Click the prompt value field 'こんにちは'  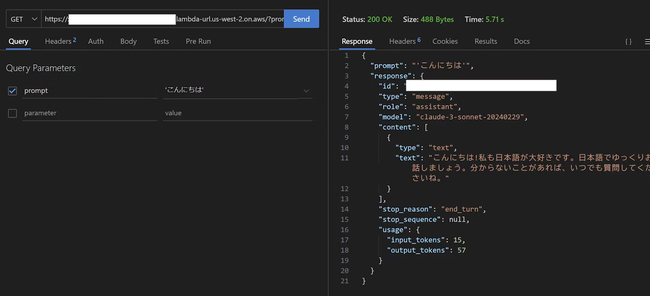tap(230, 90)
